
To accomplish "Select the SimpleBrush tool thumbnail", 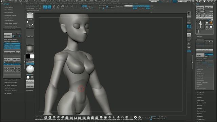I will pyautogui.click(x=211, y=23).
